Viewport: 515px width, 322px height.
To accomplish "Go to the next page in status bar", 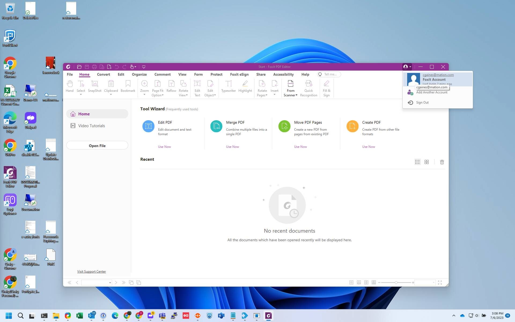I will (116, 283).
